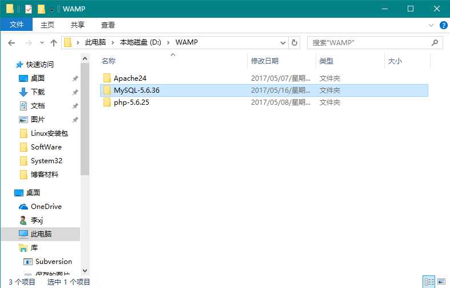This screenshot has width=450, height=288.
Task: Select the MySQL-5.6.36 folder name
Action: [137, 90]
